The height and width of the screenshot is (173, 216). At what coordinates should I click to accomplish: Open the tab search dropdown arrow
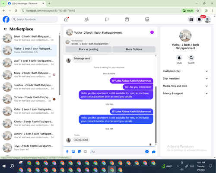tap(3, 3)
